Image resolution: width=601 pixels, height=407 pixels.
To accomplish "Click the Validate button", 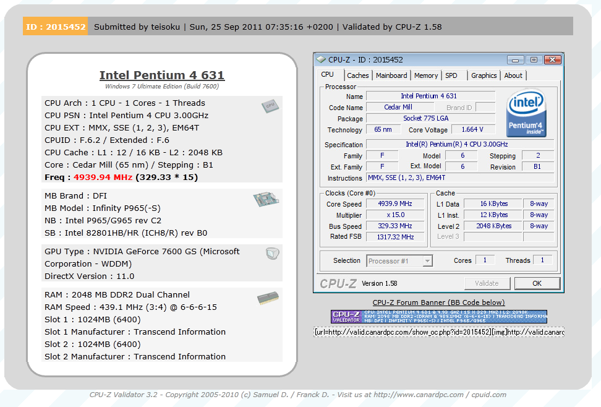I will pos(487,283).
